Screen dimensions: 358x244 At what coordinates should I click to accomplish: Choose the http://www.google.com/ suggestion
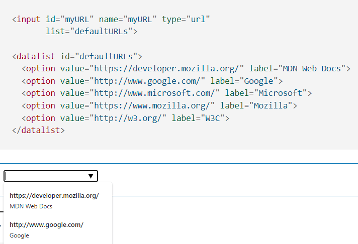click(x=46, y=225)
